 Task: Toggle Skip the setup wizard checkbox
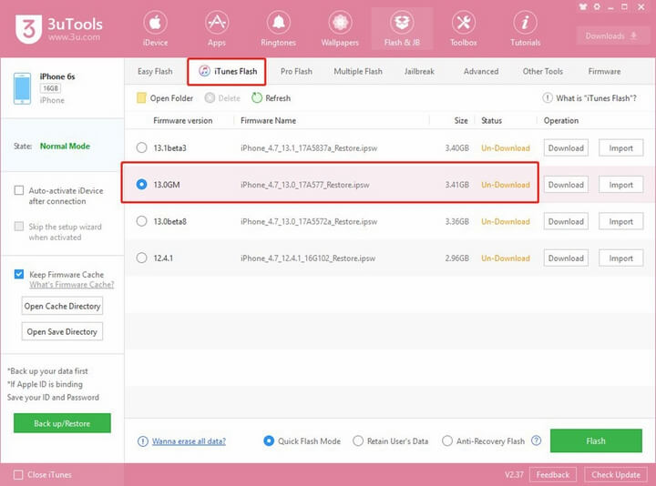(19, 227)
